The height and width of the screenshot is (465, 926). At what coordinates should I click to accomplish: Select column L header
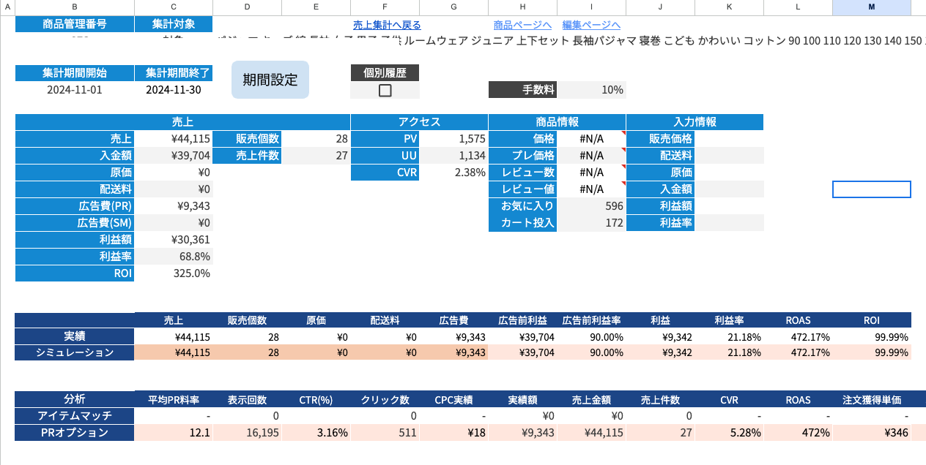(x=798, y=7)
